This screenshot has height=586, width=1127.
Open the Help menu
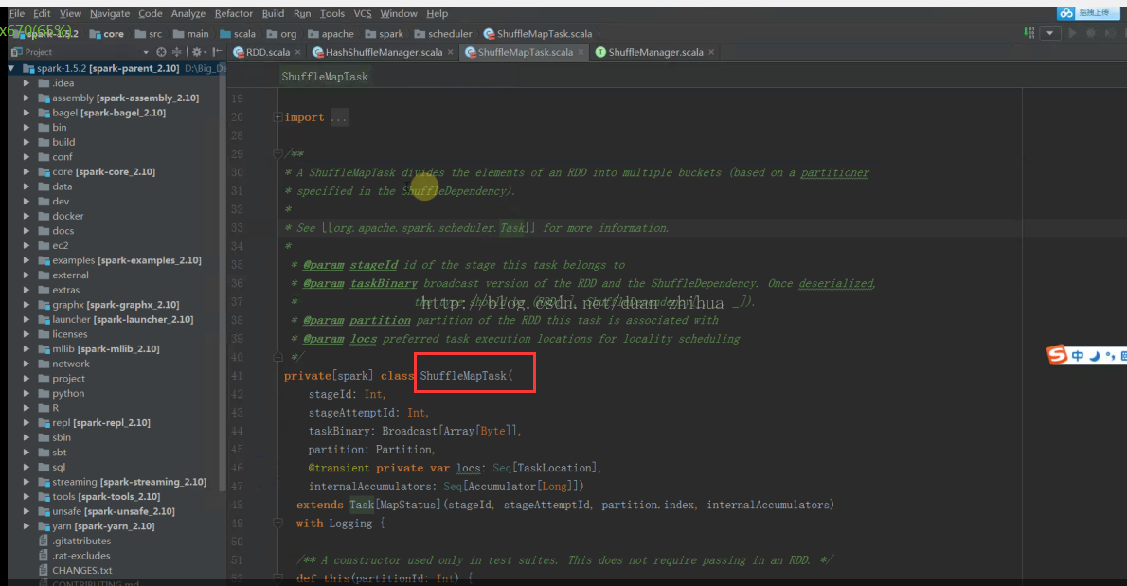point(437,13)
